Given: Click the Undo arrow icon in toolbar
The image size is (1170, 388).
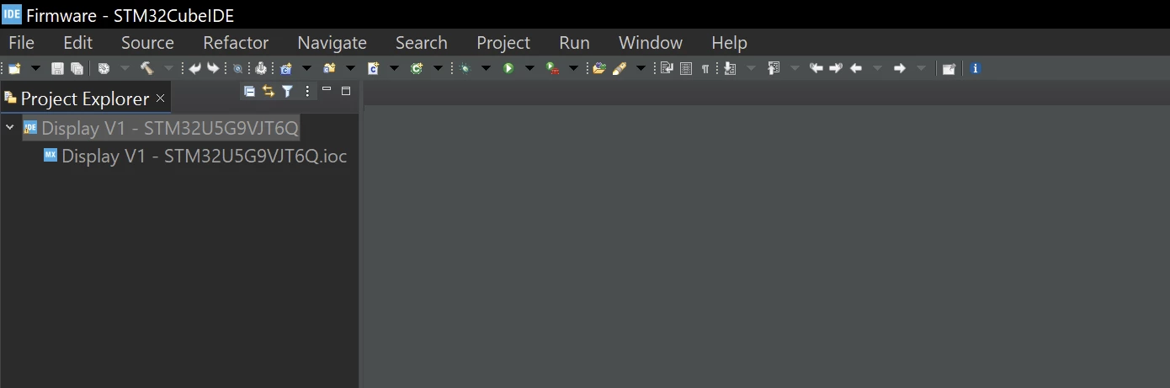Looking at the screenshot, I should coord(194,68).
